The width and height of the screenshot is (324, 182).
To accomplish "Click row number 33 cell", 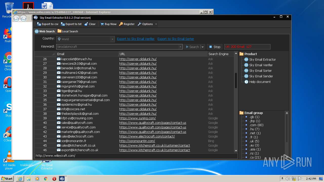I will 45,91.
